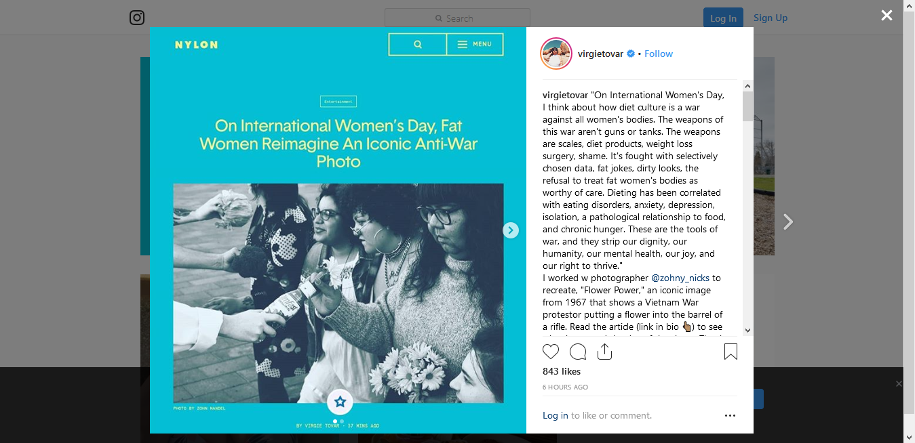Like the post with the heart icon
This screenshot has width=915, height=443.
551,352
